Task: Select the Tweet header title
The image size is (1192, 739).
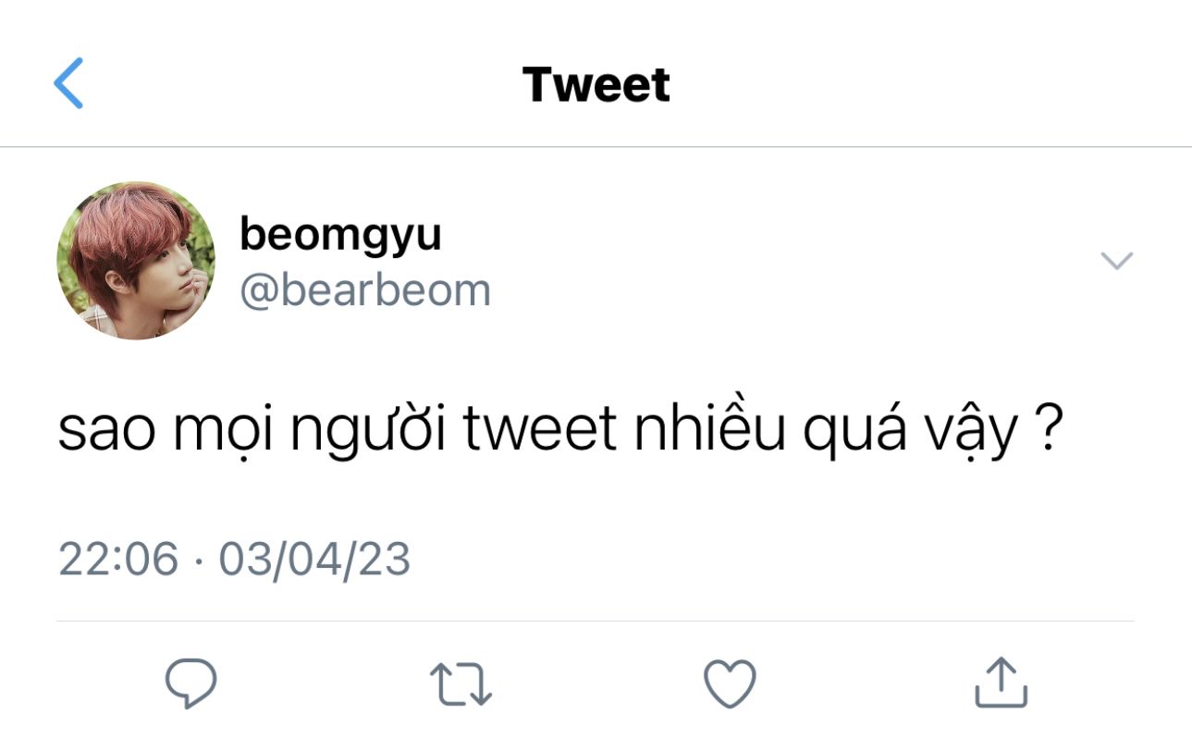Action: (x=596, y=85)
